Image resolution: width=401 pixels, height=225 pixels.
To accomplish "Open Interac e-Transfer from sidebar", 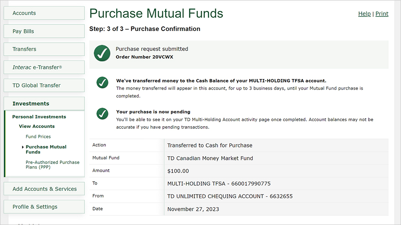I will [x=44, y=67].
